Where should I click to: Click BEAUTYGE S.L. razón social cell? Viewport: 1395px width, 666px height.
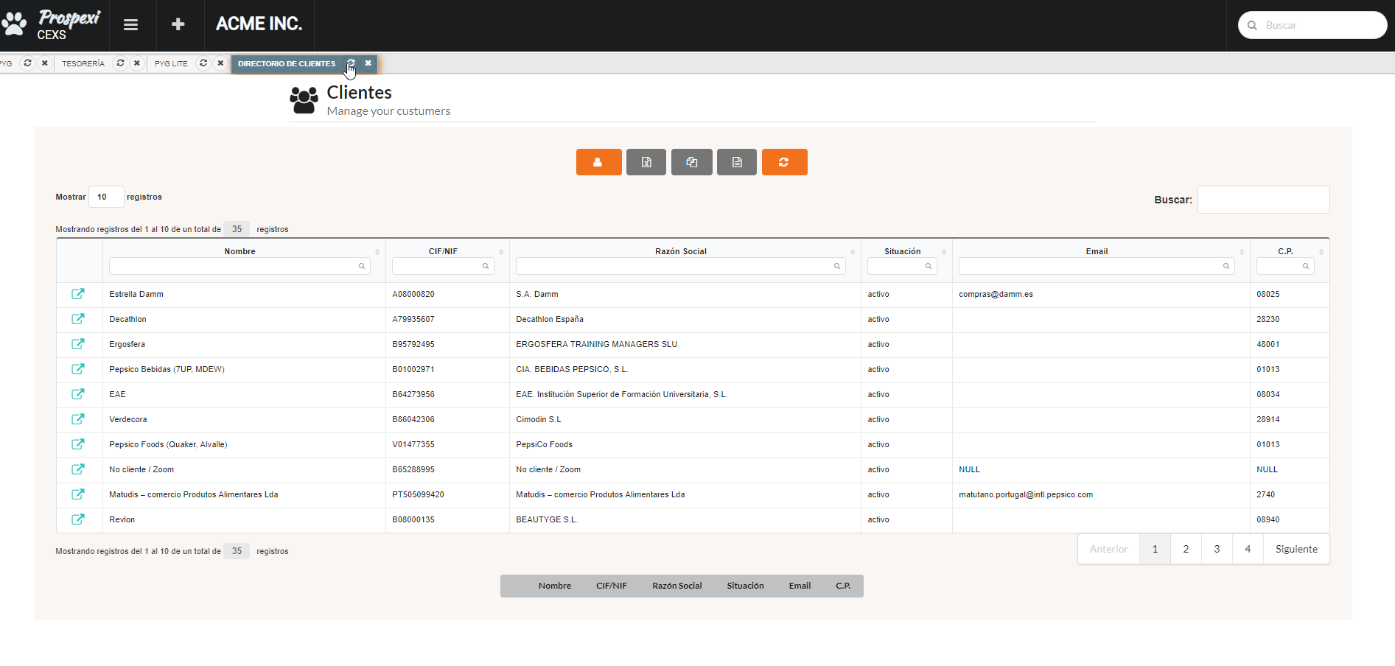[x=546, y=519]
